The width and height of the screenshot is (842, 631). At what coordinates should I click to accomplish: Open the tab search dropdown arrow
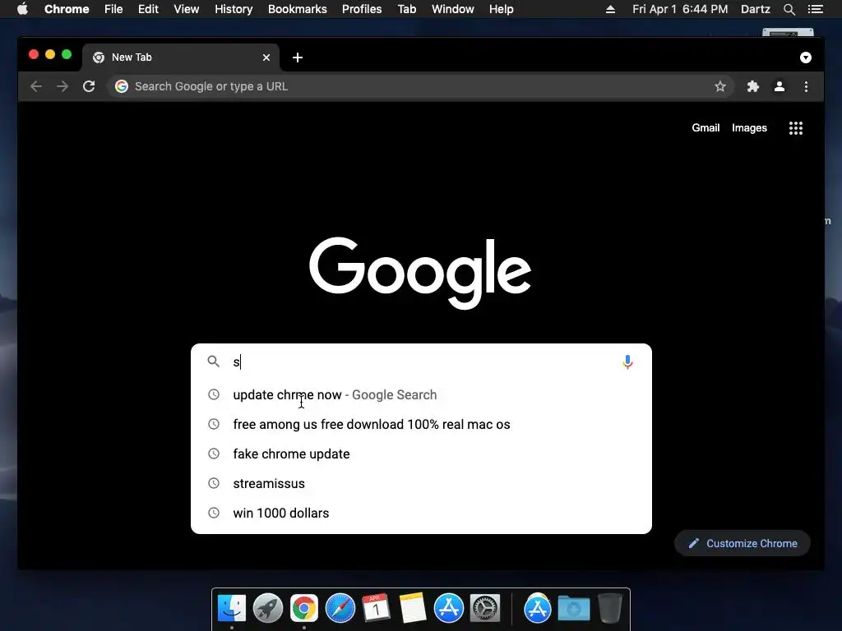pos(806,58)
